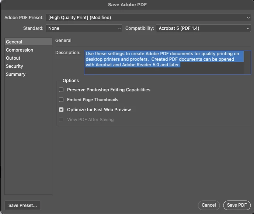The image size is (254, 214).
Task: View the Summary section
Action: tap(28, 74)
